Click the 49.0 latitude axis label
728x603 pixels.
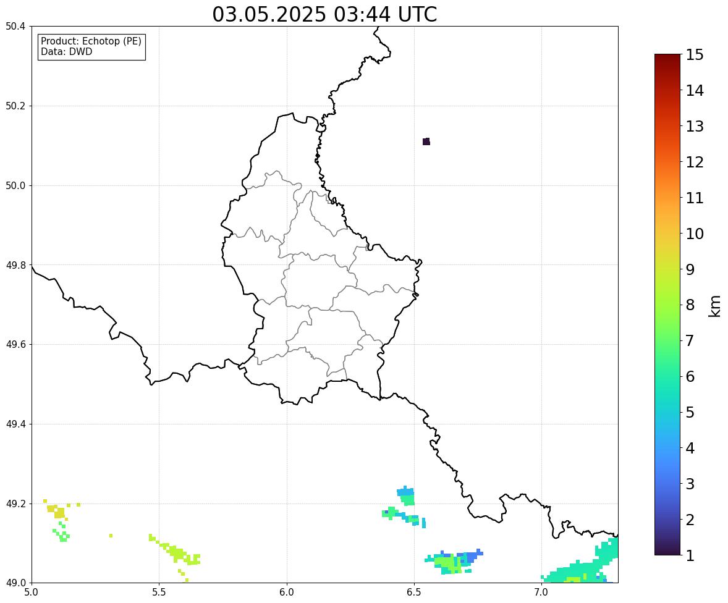tap(15, 583)
